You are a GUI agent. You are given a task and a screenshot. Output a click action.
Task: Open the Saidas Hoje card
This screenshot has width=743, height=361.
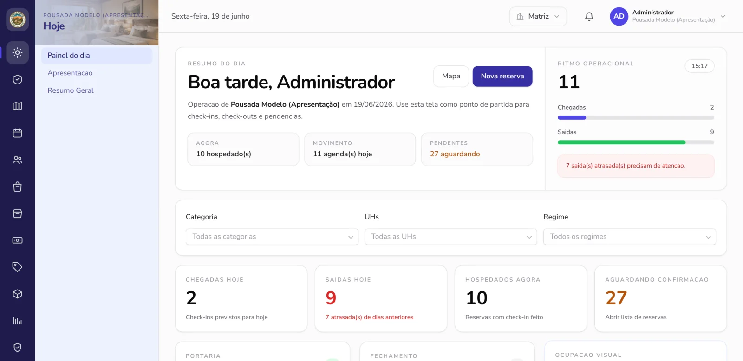click(x=381, y=299)
